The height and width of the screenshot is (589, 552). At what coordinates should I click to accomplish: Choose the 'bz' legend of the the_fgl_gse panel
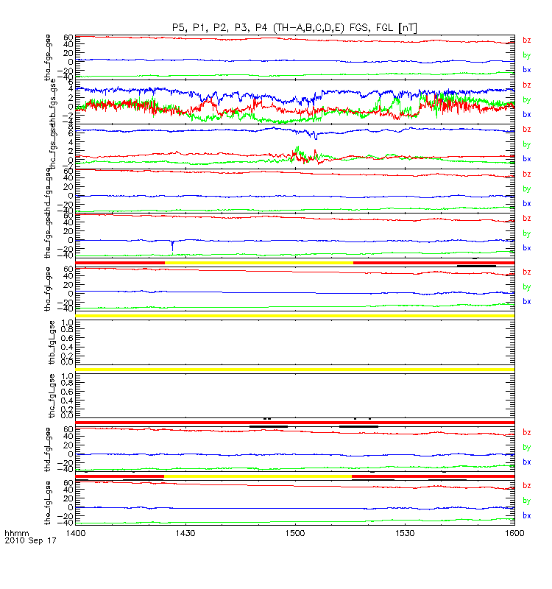(526, 486)
